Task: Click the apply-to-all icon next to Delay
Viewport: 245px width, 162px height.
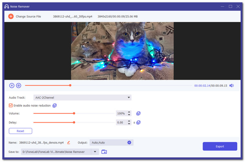Action: coord(138,122)
